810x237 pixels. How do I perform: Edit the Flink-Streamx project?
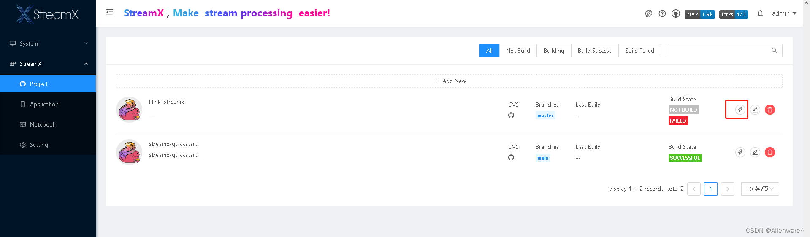click(x=755, y=110)
